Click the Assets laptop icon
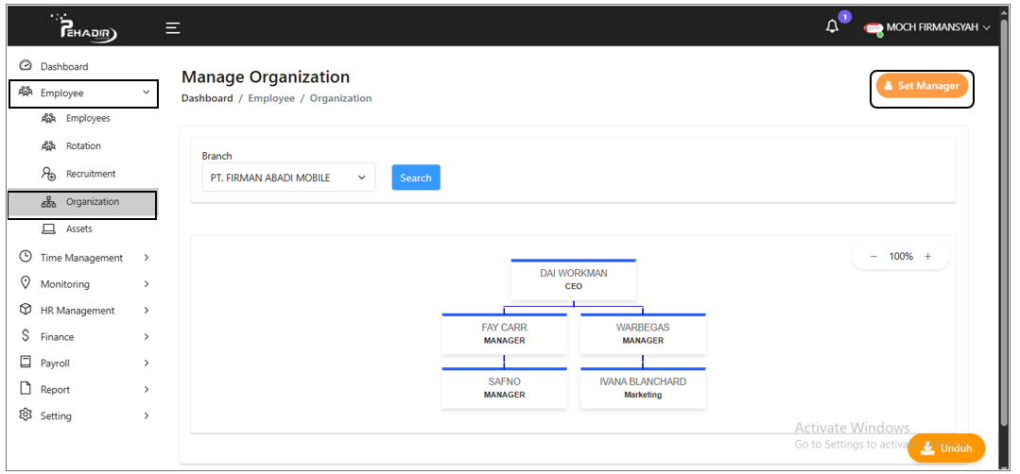Viewport: 1020px width, 474px height. 48,229
